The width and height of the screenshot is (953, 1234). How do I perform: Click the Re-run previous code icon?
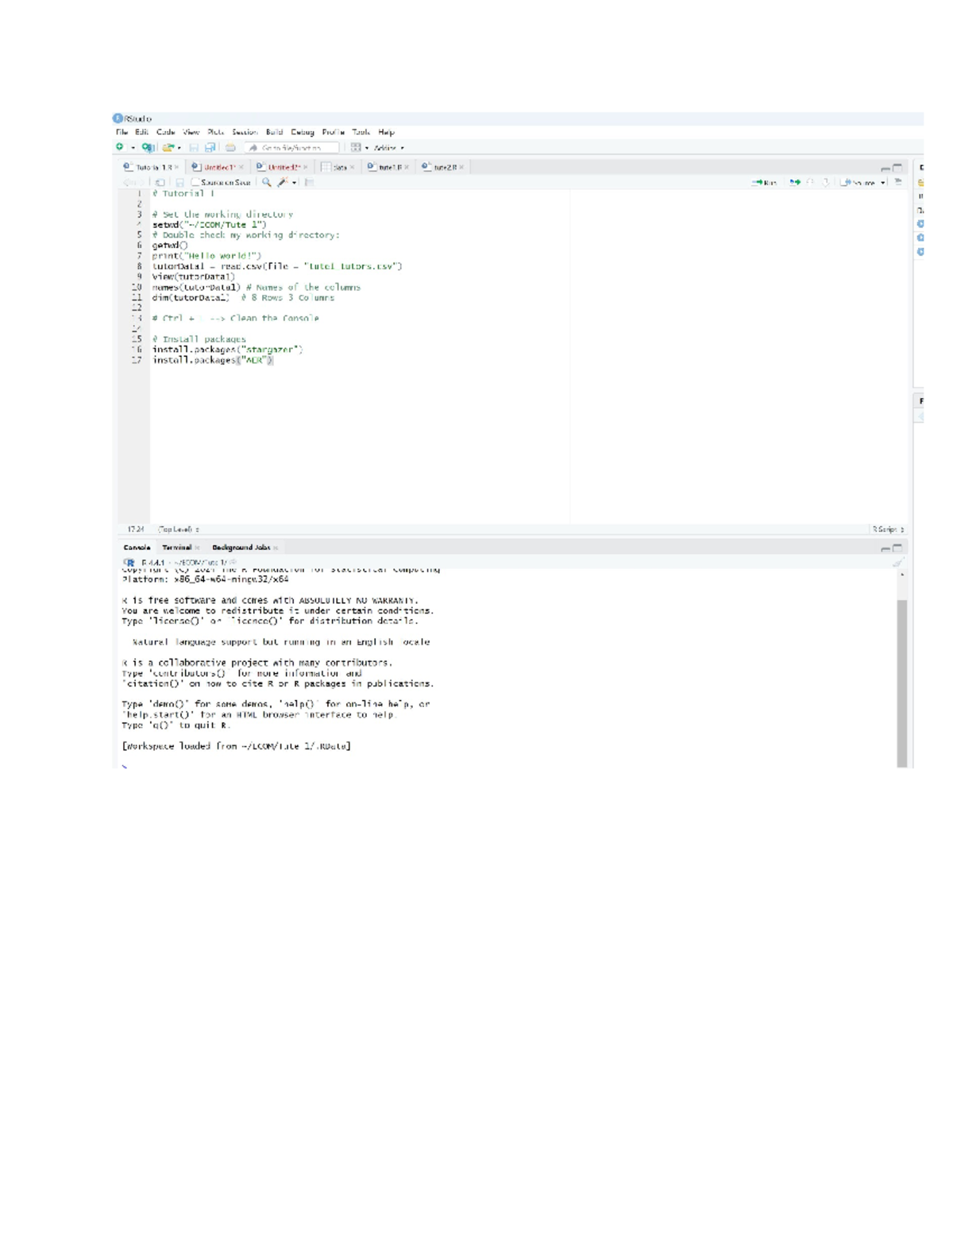click(794, 182)
